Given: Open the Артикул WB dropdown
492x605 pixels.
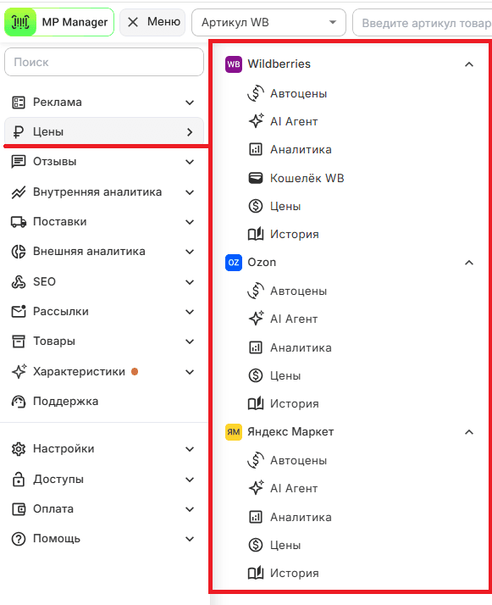Looking at the screenshot, I should [268, 22].
